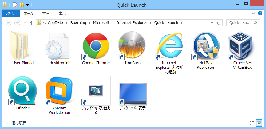Switch to details view layout icon
This screenshot has width=266, height=129.
(x=252, y=123)
